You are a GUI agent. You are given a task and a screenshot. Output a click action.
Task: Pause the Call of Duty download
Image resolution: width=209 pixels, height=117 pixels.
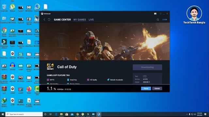click(146, 88)
